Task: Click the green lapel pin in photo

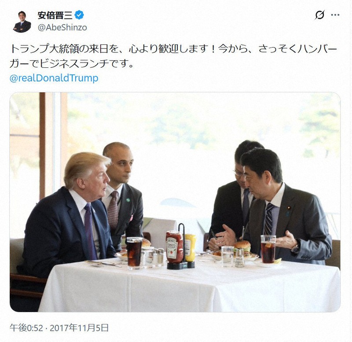Action: [128, 200]
